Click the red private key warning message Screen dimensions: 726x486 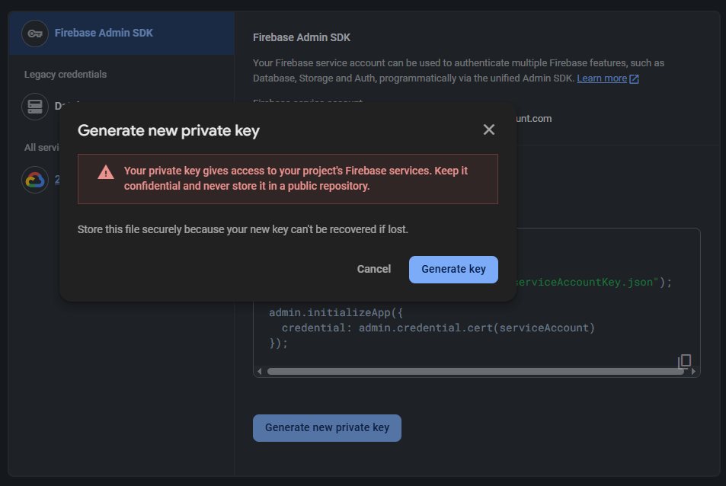point(296,179)
